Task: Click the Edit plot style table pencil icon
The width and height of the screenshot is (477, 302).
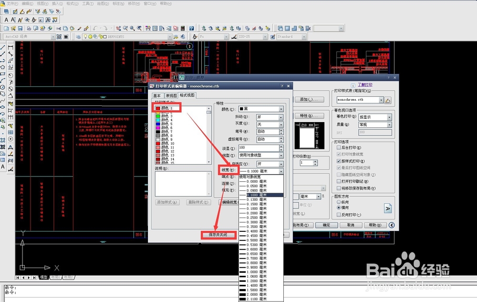Action: [388, 100]
